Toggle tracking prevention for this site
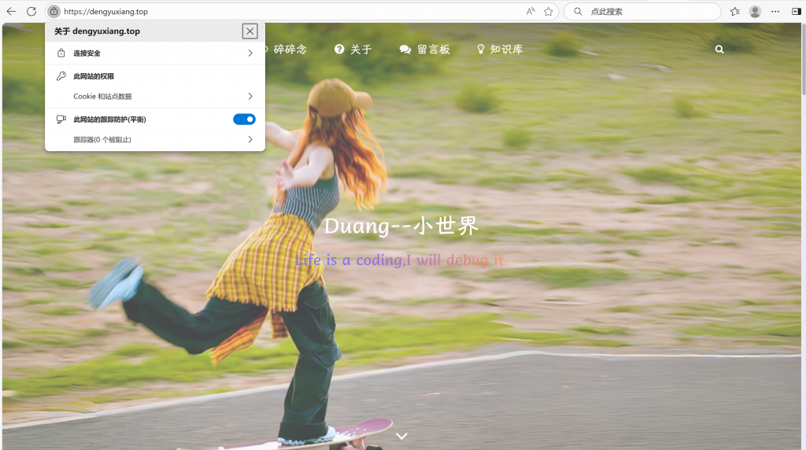This screenshot has width=806, height=450. [x=244, y=120]
